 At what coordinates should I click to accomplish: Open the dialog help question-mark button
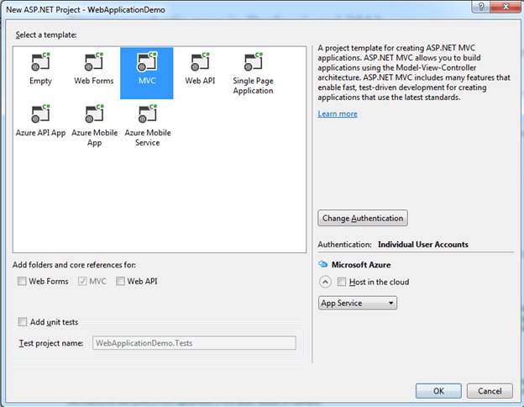(481, 7)
